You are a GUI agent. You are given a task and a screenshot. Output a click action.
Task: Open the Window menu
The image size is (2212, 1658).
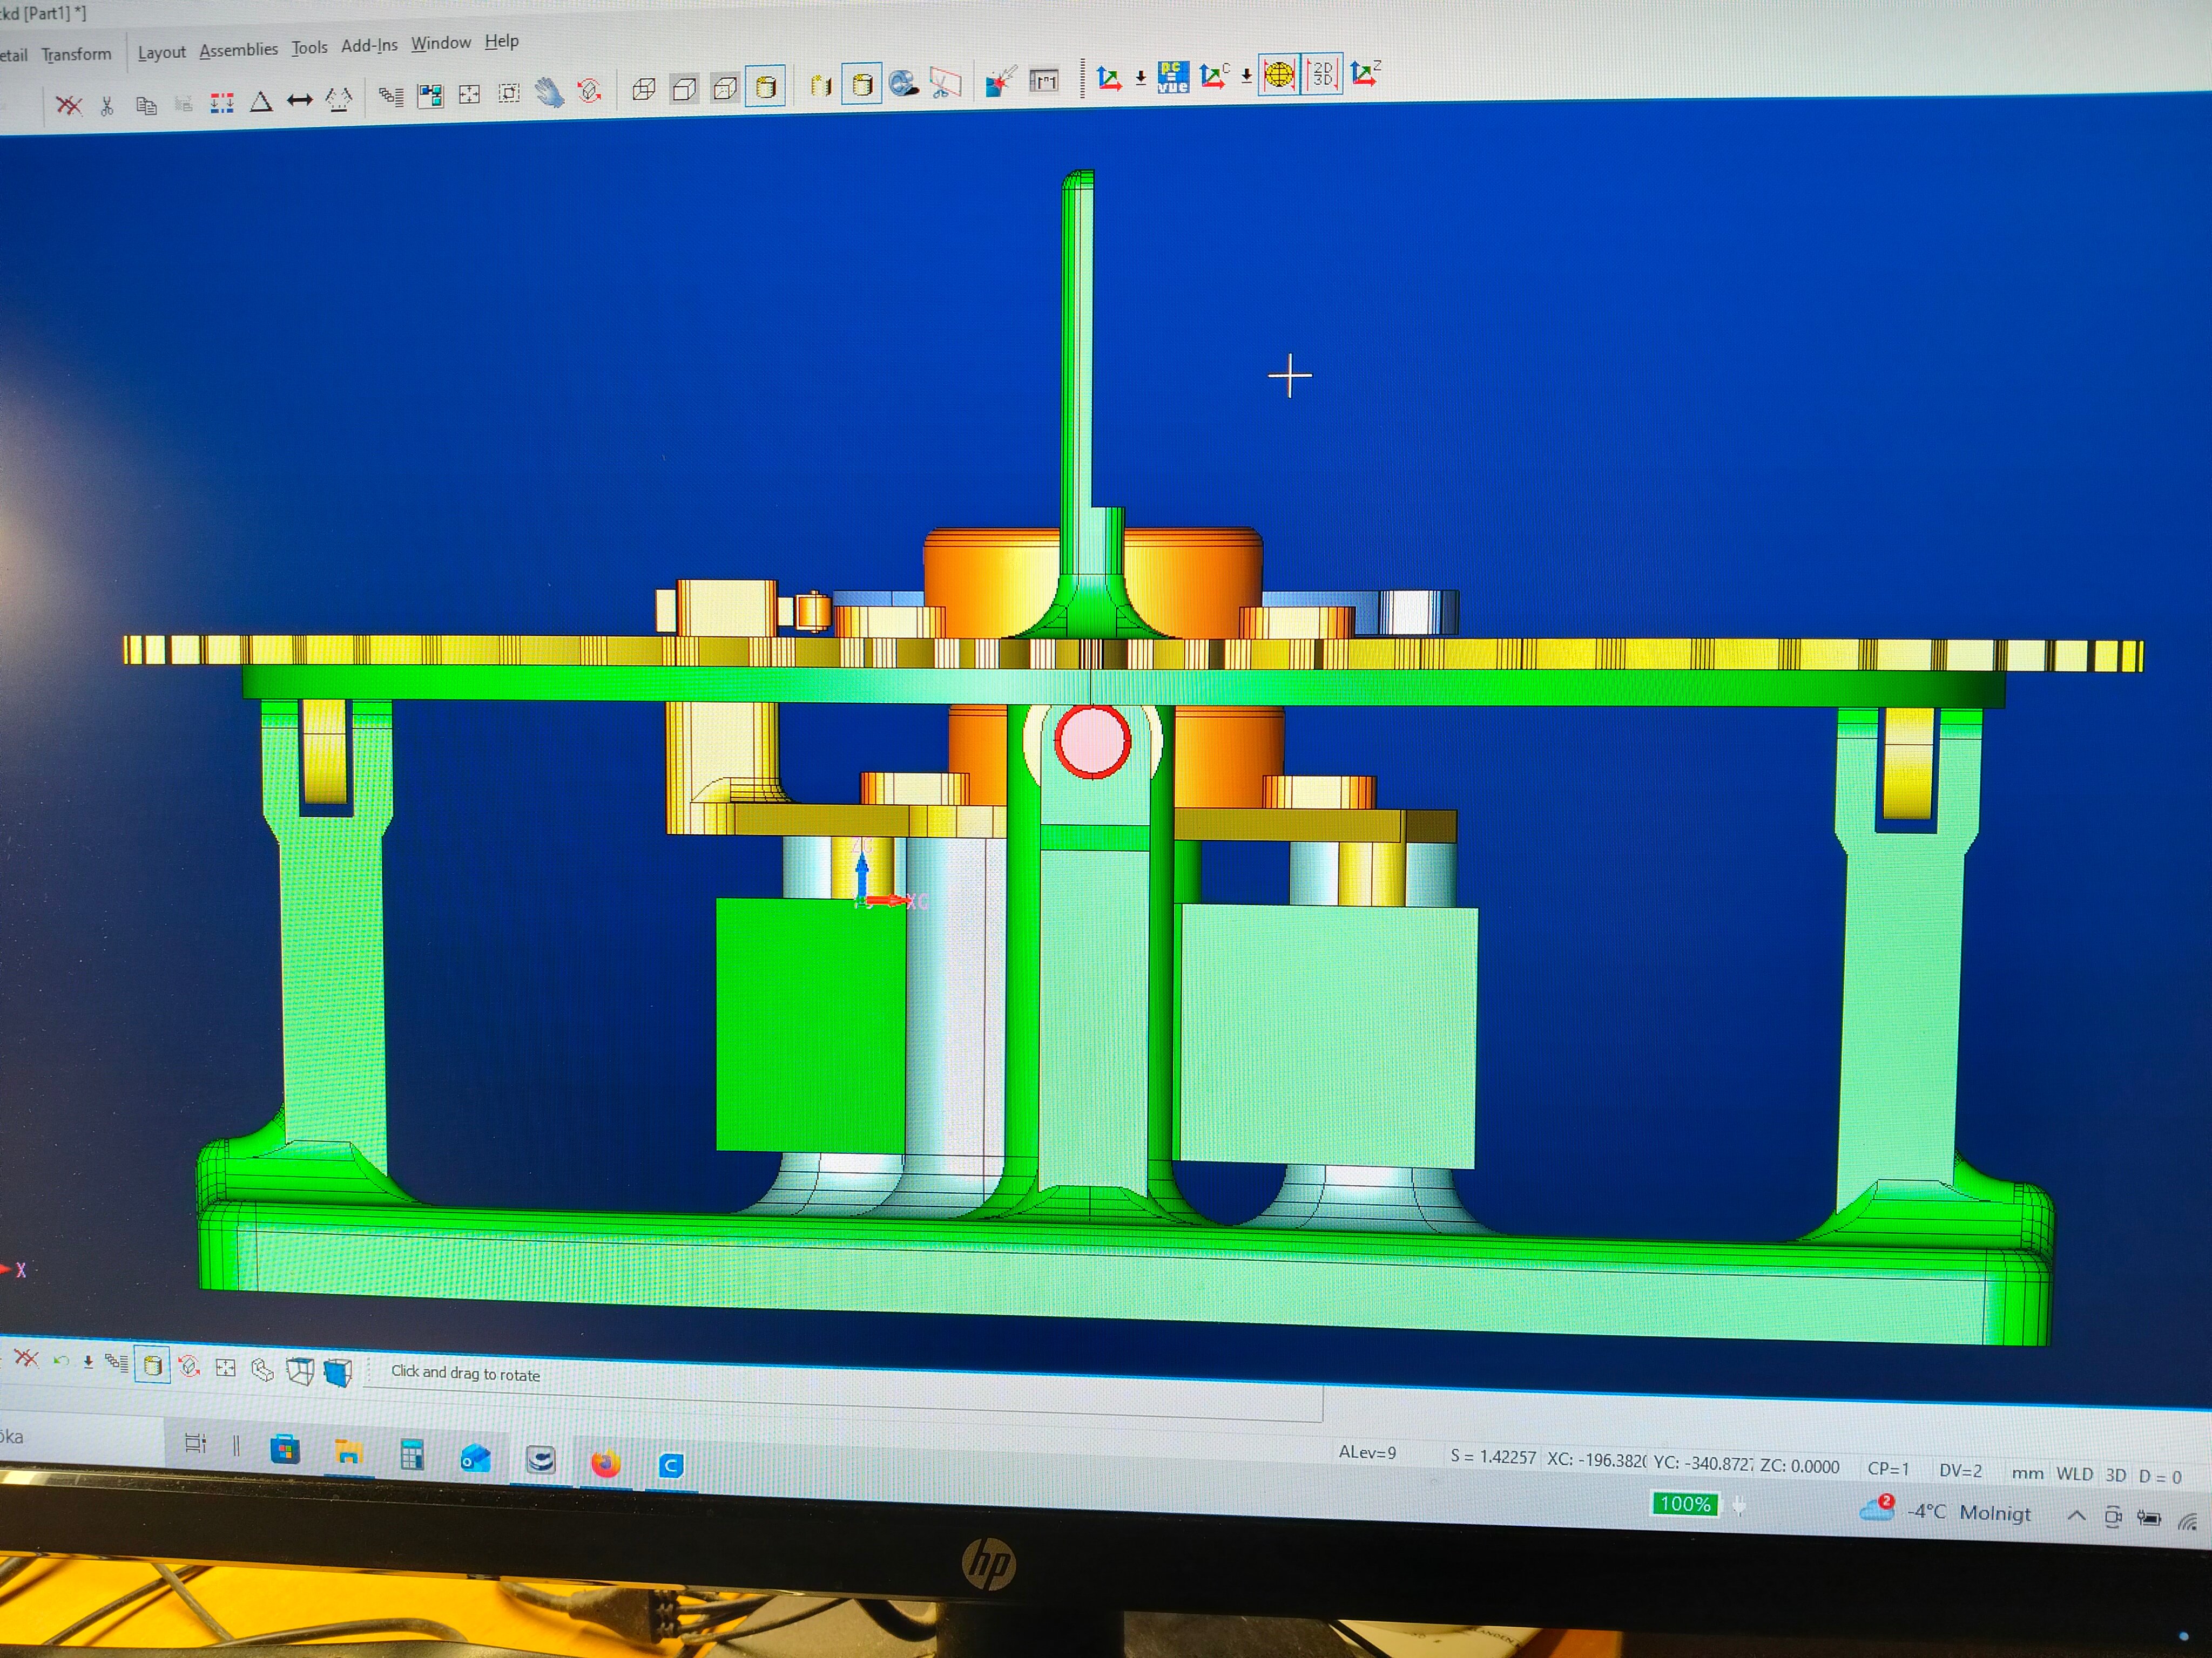pos(441,43)
